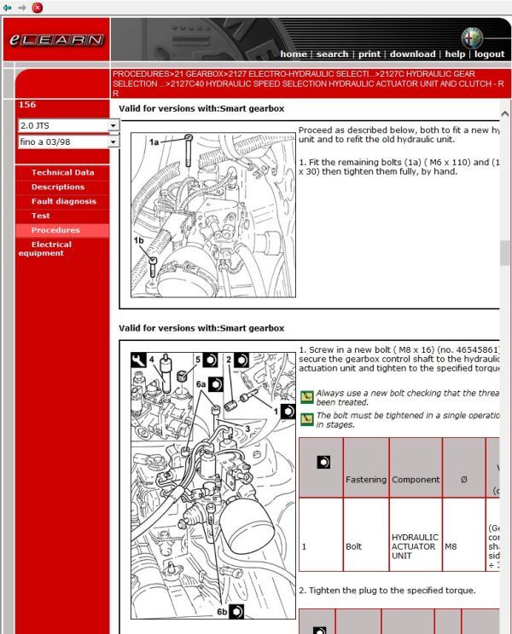
Task: Click the hydraulic actuator diagram image
Action: [x=213, y=485]
